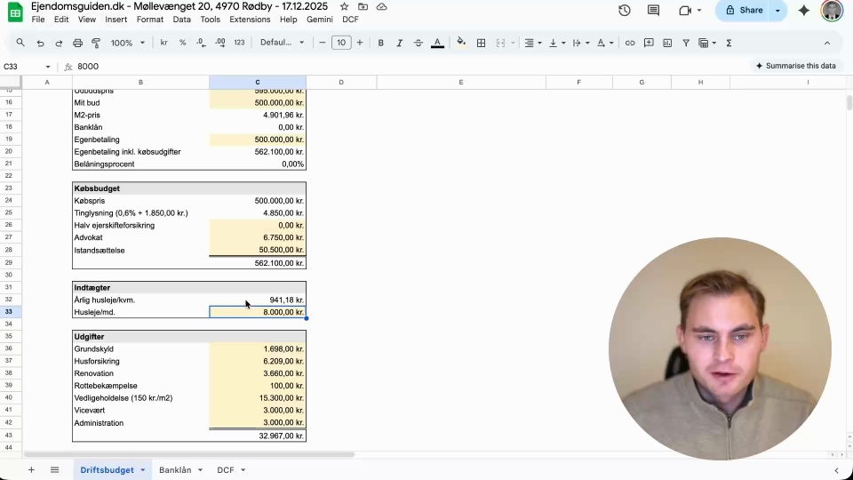Decrease font size
Screen dimensions: 853x480
(322, 43)
